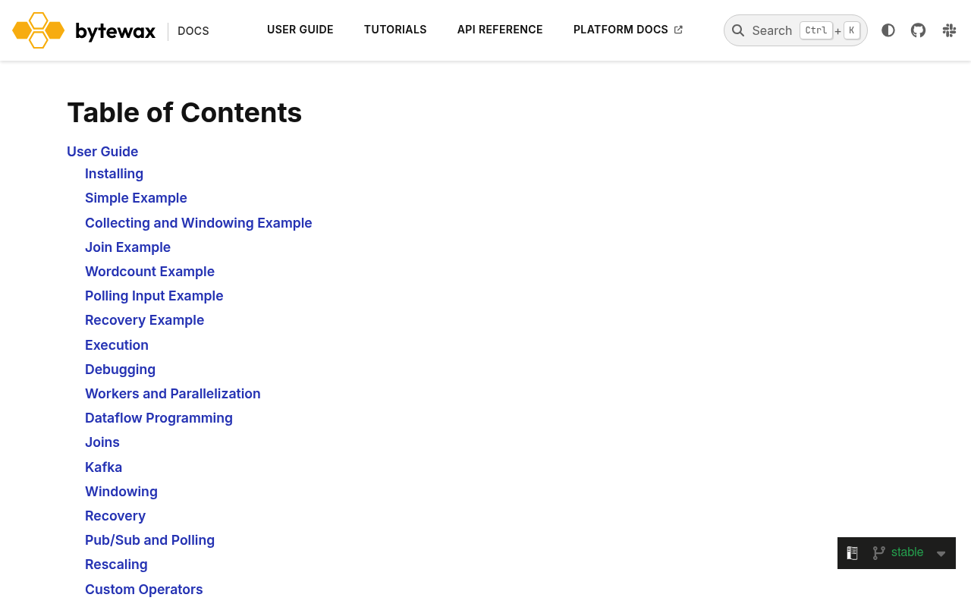
Task: Click the Bytewax honeycomb logo
Action: pyautogui.click(x=39, y=30)
